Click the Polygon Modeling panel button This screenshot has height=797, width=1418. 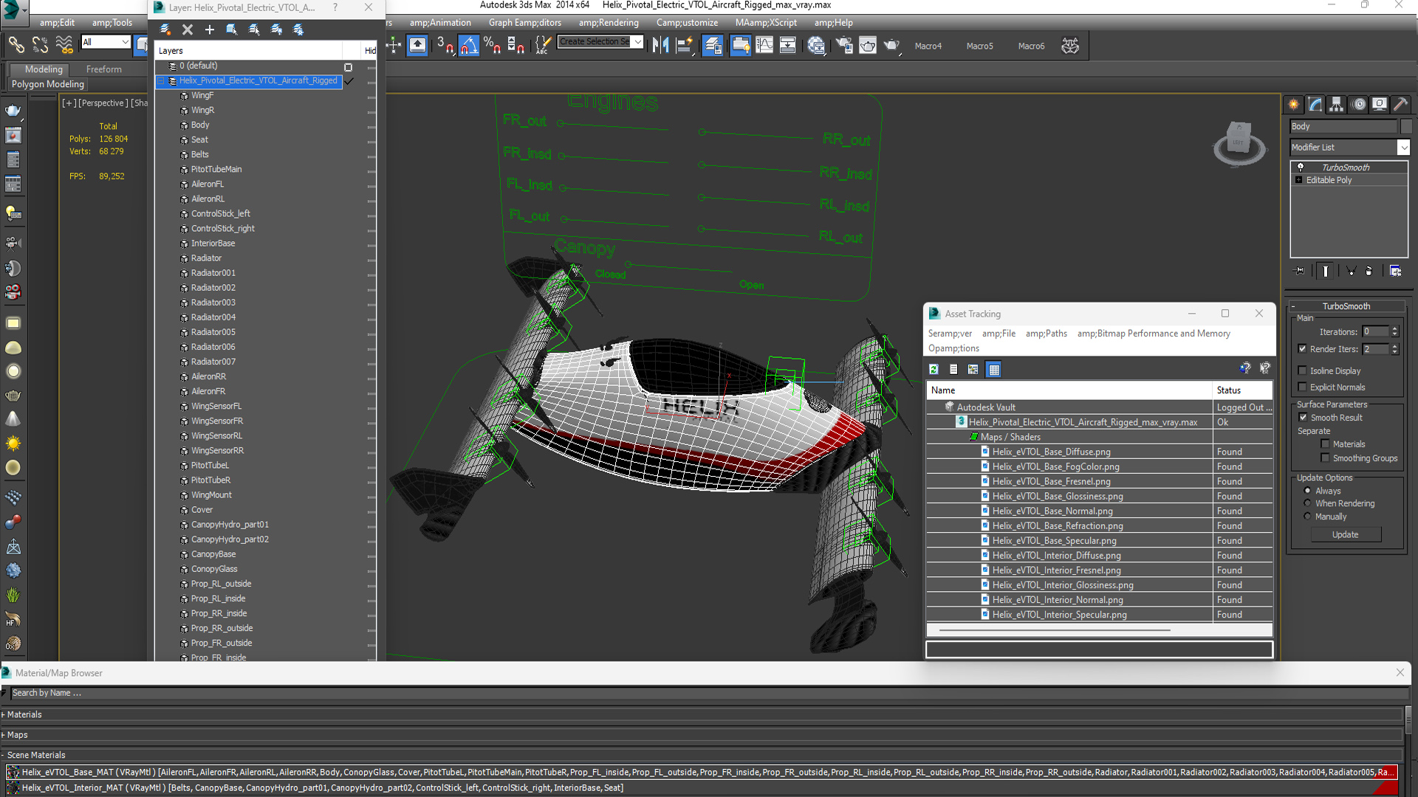point(48,84)
